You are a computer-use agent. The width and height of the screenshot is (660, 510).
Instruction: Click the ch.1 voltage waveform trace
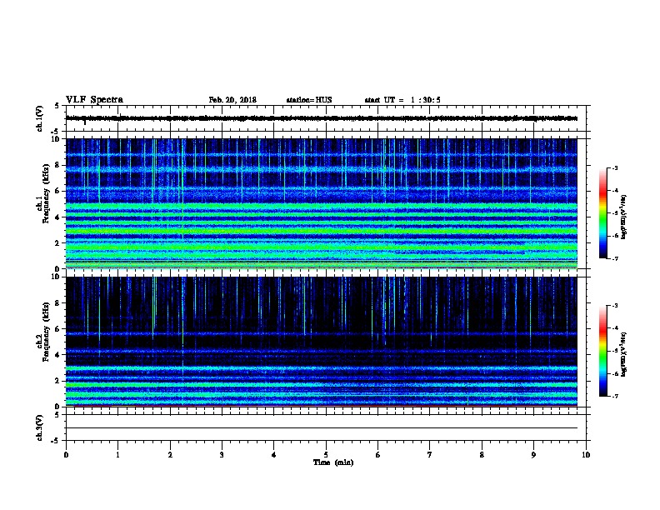point(322,118)
